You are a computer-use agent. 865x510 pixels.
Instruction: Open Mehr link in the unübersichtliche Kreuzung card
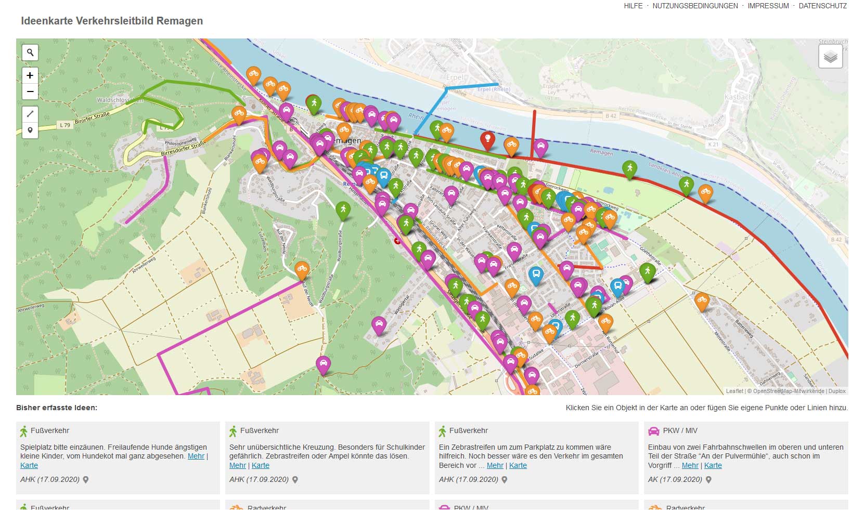[238, 466]
